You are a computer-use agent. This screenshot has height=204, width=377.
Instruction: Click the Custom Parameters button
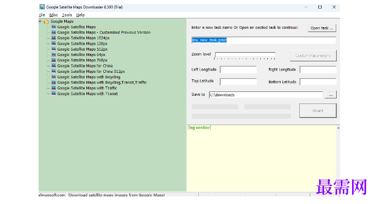(313, 55)
